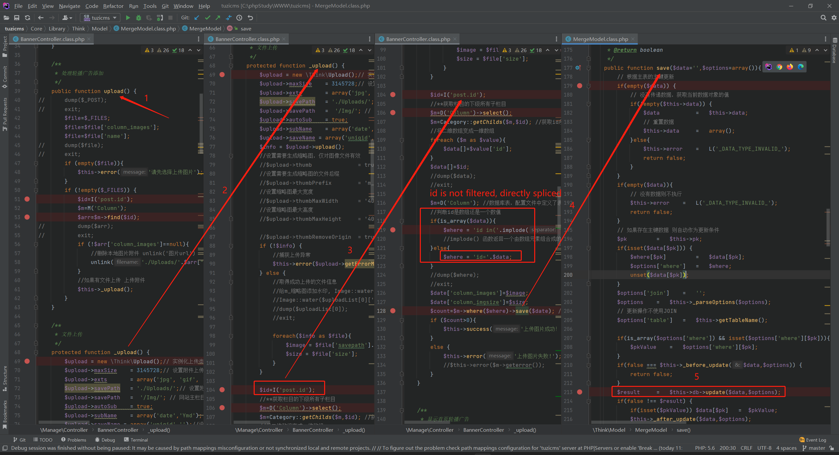Open Git history clock icon

tap(240, 18)
